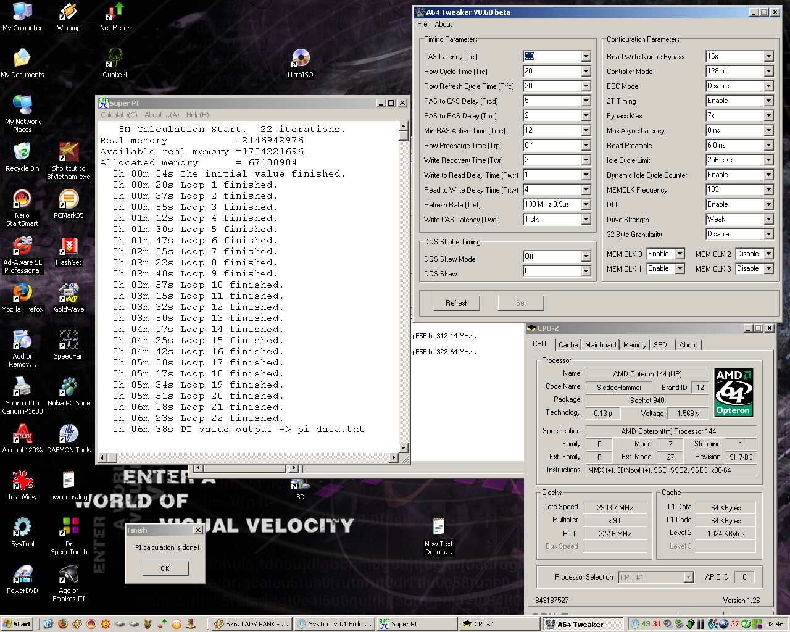This screenshot has width=790, height=632.
Task: Open Ad-Aware SE Professional icon
Action: click(22, 255)
